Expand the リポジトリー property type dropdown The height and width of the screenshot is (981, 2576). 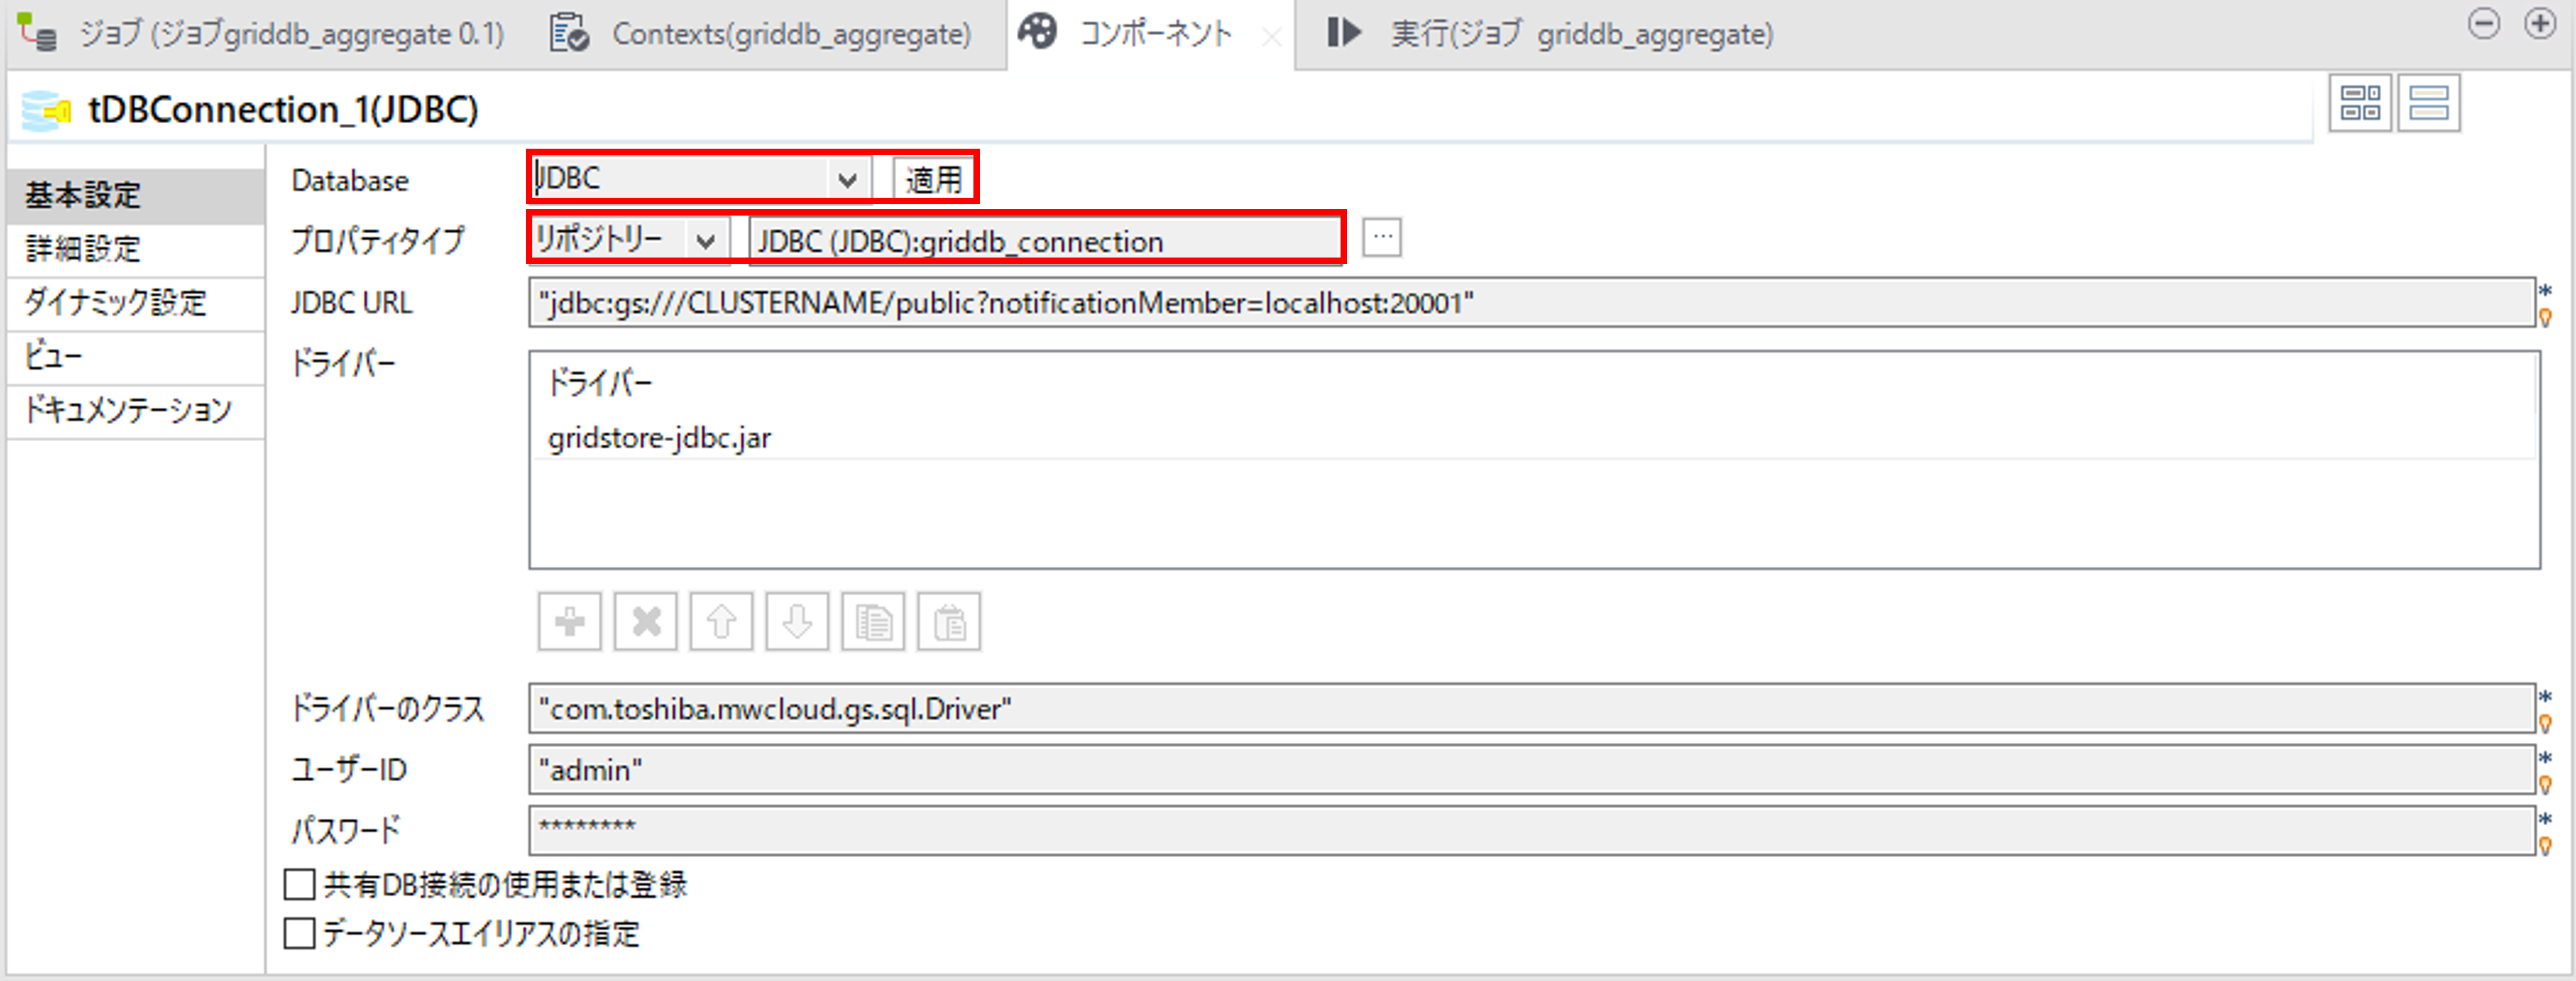pyautogui.click(x=705, y=240)
